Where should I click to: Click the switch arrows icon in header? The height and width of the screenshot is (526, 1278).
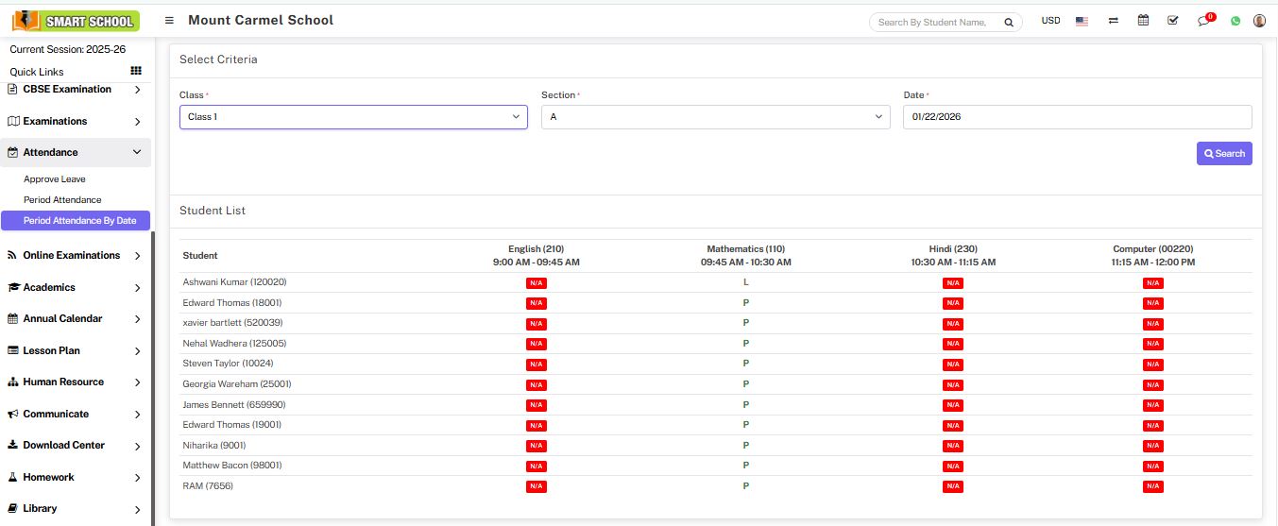click(x=1114, y=21)
